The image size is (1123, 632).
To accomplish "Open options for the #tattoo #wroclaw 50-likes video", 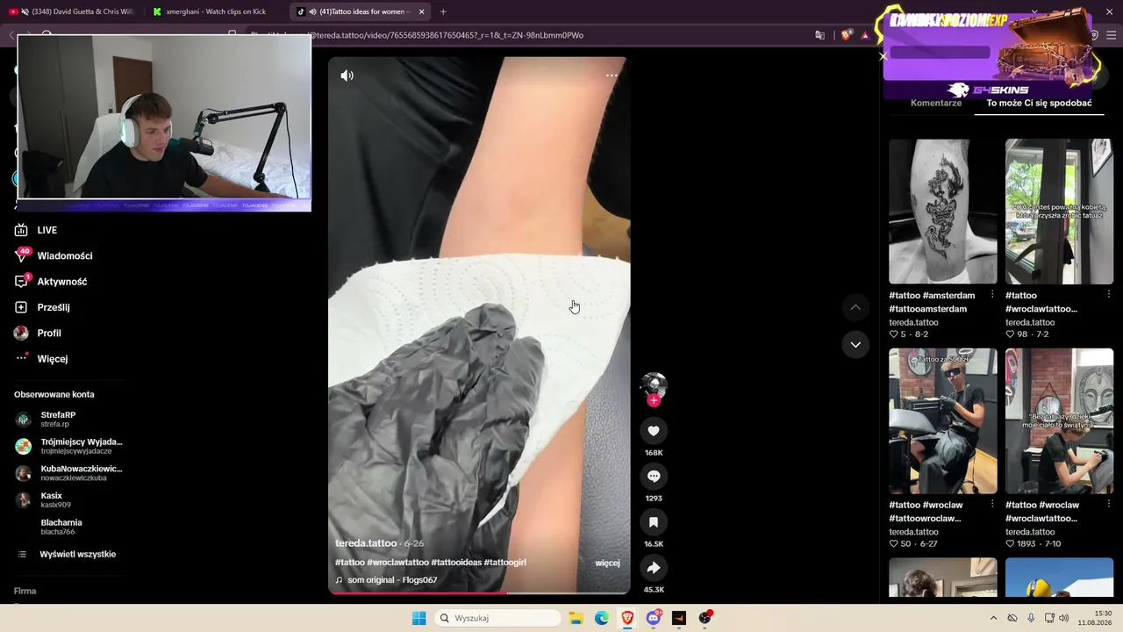I will [x=992, y=505].
